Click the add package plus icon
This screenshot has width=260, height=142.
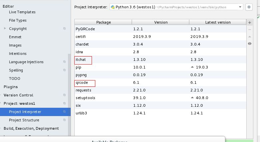(x=250, y=23)
